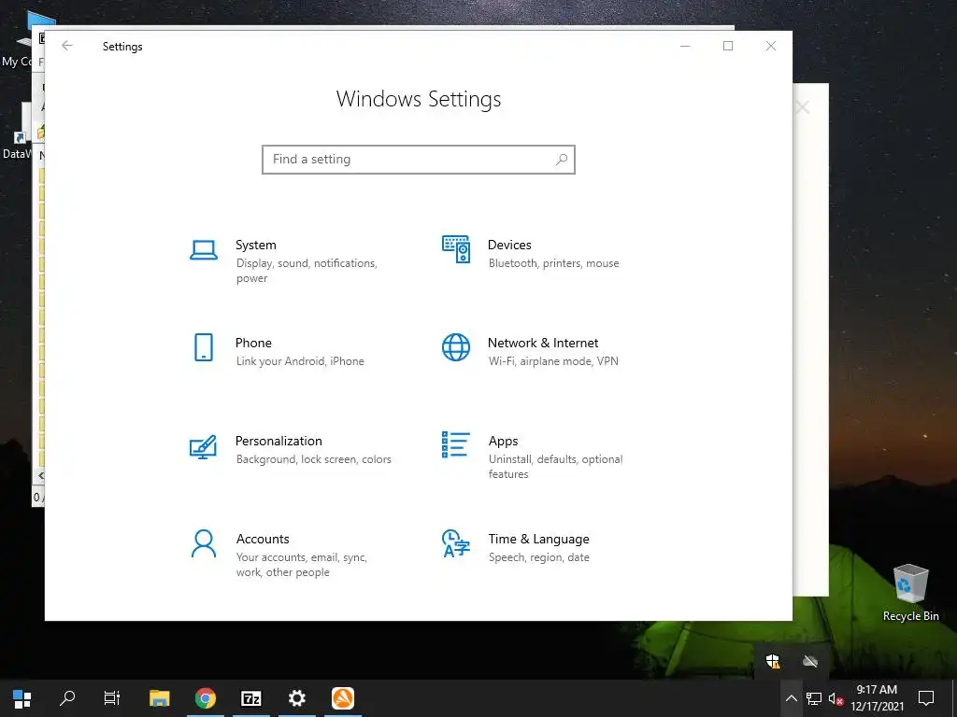Open the Devices keyboard and speaker icon
The height and width of the screenshot is (717, 957).
click(456, 248)
